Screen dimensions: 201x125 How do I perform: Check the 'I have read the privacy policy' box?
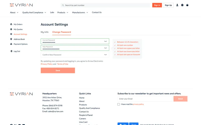(x=119, y=104)
